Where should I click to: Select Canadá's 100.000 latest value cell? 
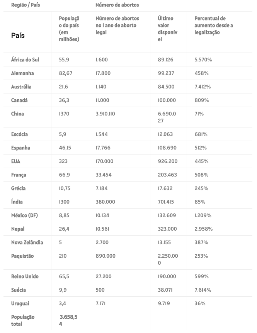point(167,100)
